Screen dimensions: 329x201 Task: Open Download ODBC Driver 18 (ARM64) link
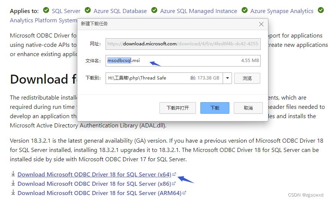click(x=100, y=193)
